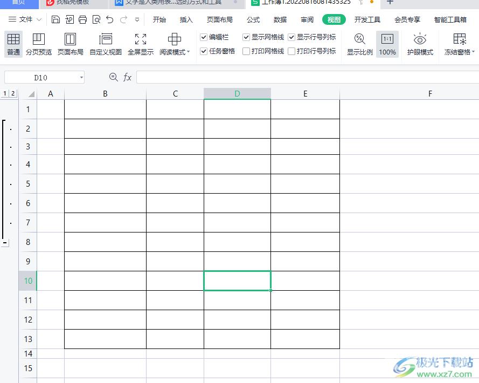Open Print Preview icon
This screenshot has height=383, width=479.
96,19
